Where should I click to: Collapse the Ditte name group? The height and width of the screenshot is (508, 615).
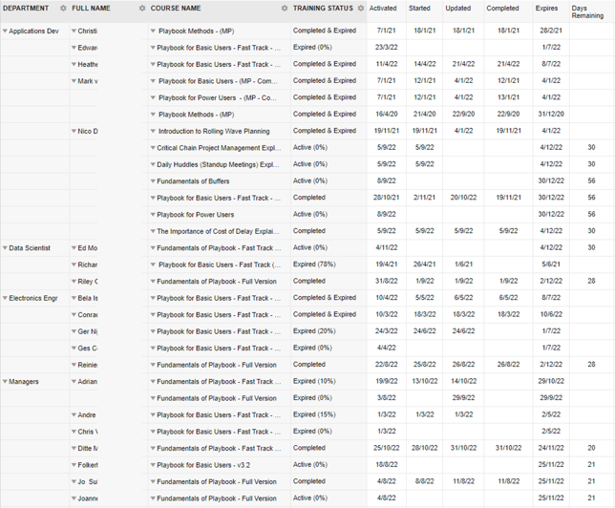point(74,449)
